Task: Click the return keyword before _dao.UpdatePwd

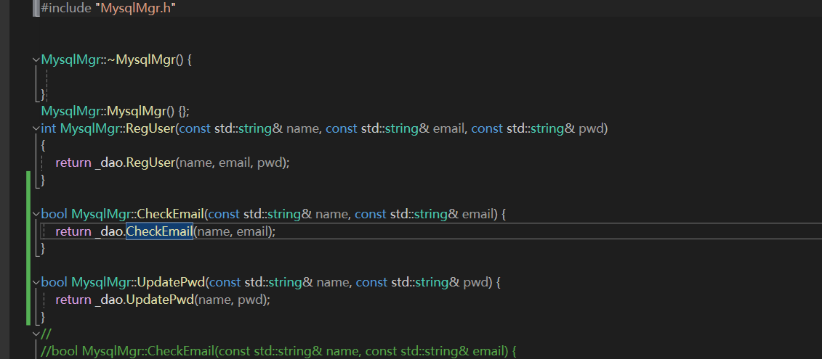Action: tap(73, 300)
